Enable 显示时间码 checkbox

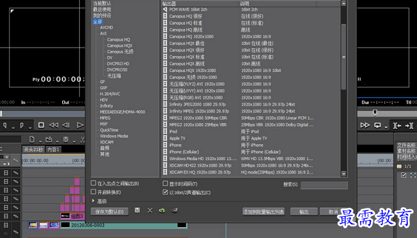point(165,183)
